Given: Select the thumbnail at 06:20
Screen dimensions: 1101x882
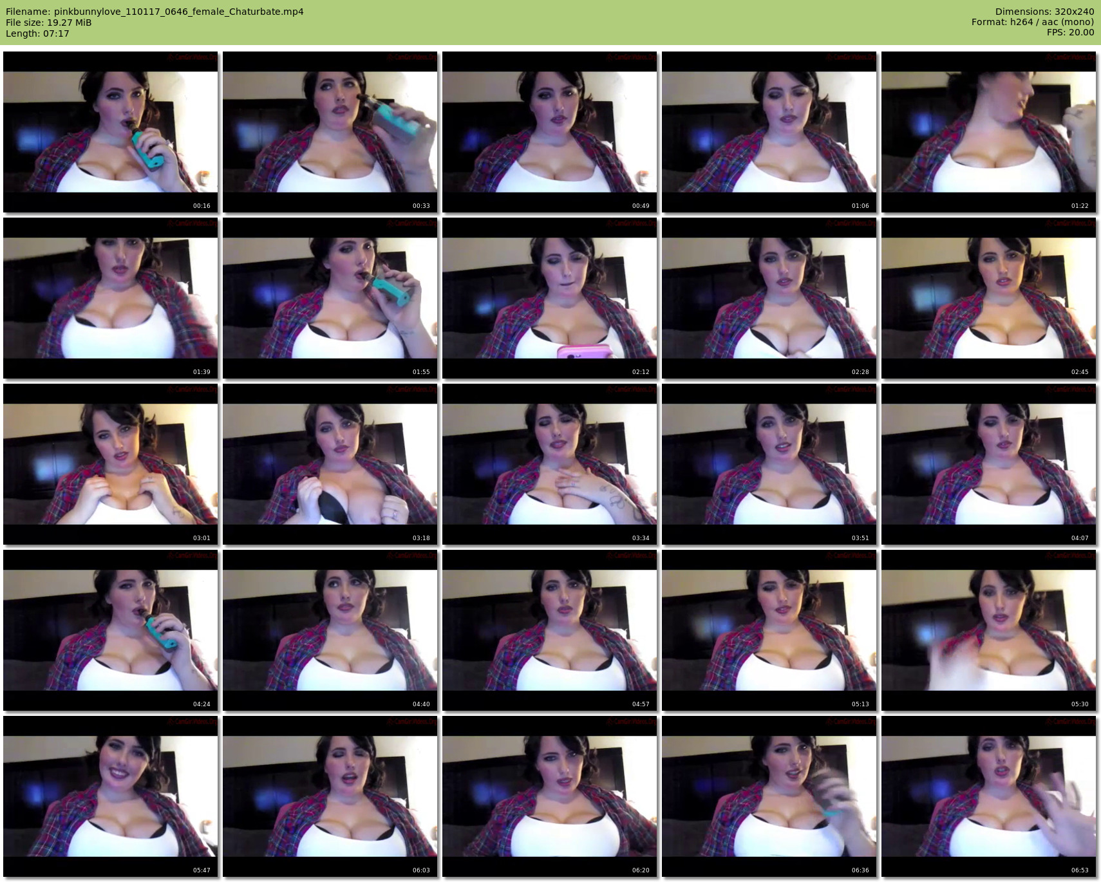Looking at the screenshot, I should click(x=550, y=796).
